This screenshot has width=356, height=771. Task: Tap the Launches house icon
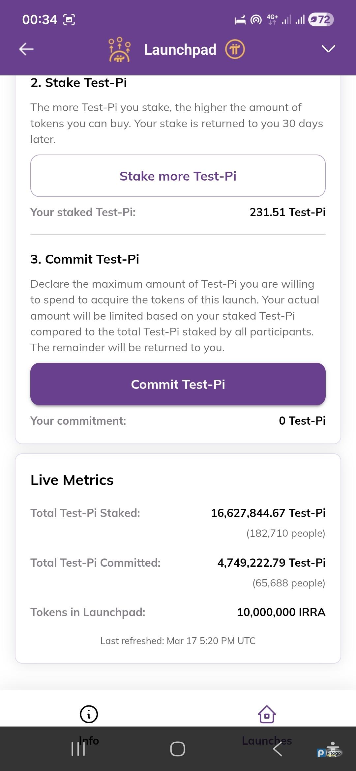pos(267,714)
